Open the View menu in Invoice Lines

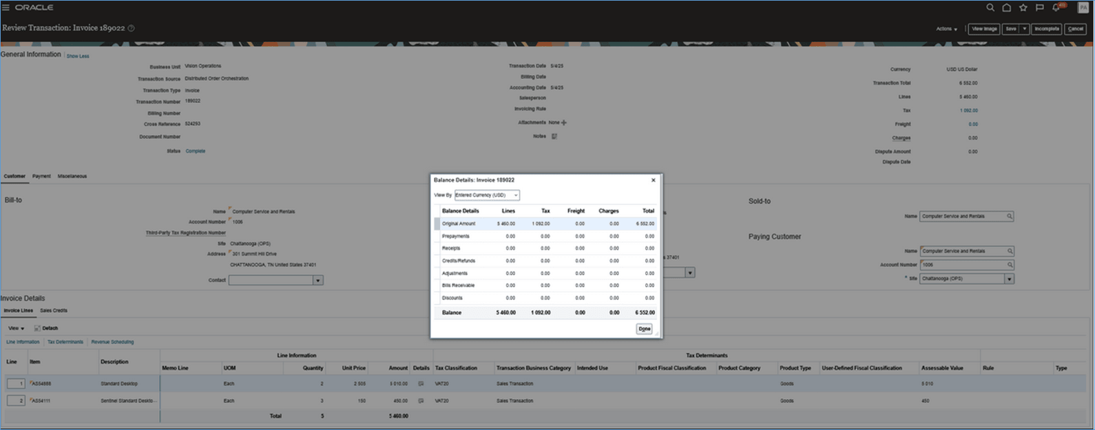coord(16,328)
